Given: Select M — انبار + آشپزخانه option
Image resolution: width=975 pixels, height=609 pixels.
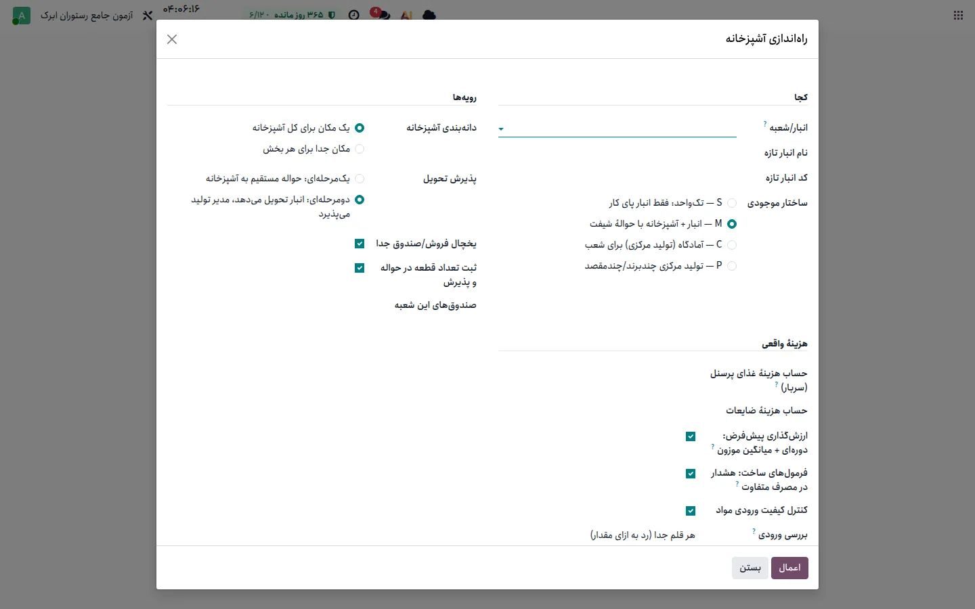Looking at the screenshot, I should (732, 224).
